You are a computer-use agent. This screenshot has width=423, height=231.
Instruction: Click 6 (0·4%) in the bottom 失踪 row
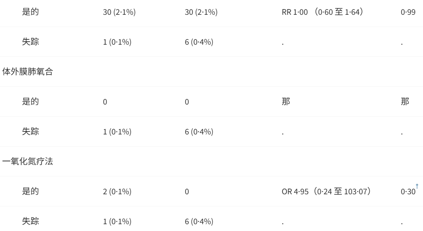pos(199,222)
